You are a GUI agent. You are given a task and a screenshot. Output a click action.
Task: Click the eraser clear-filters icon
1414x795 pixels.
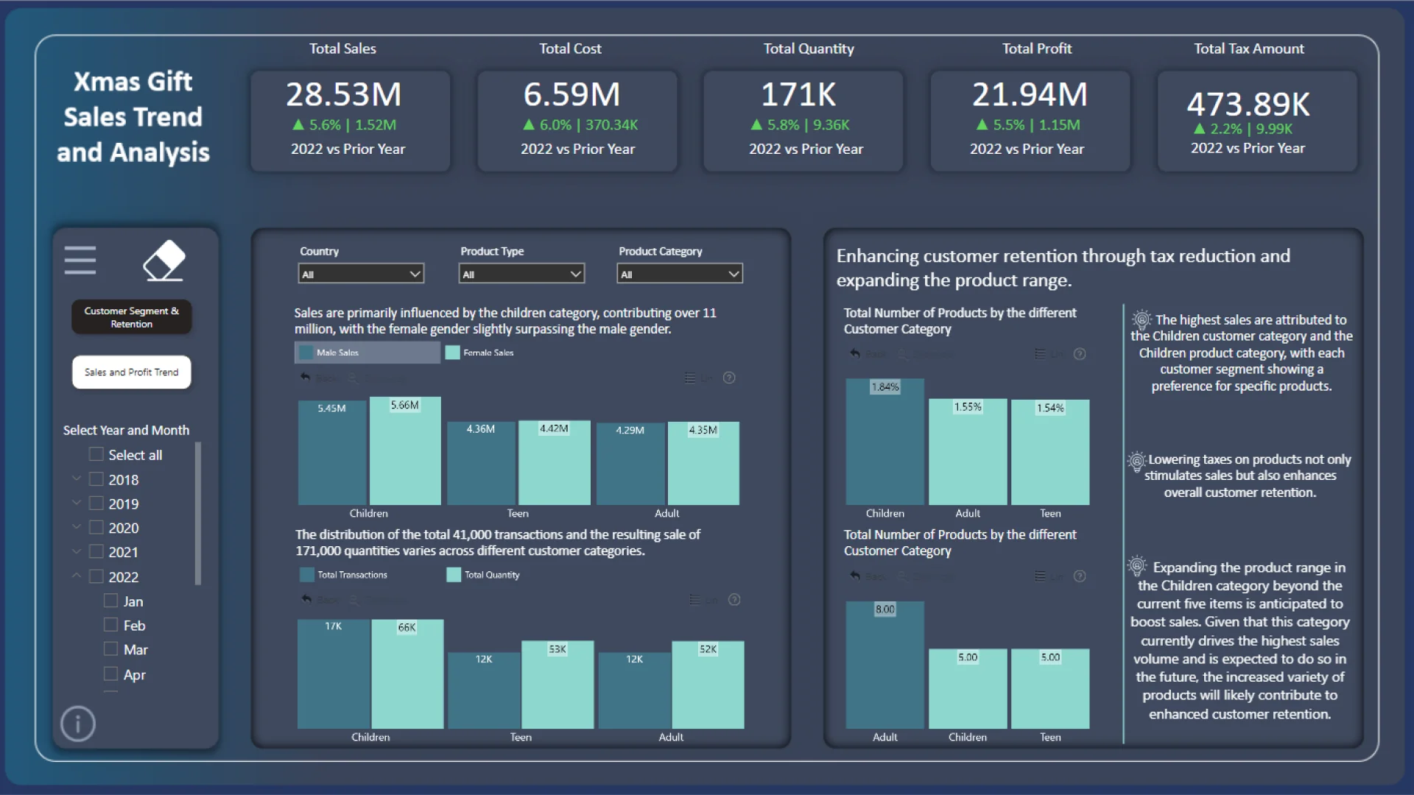163,261
